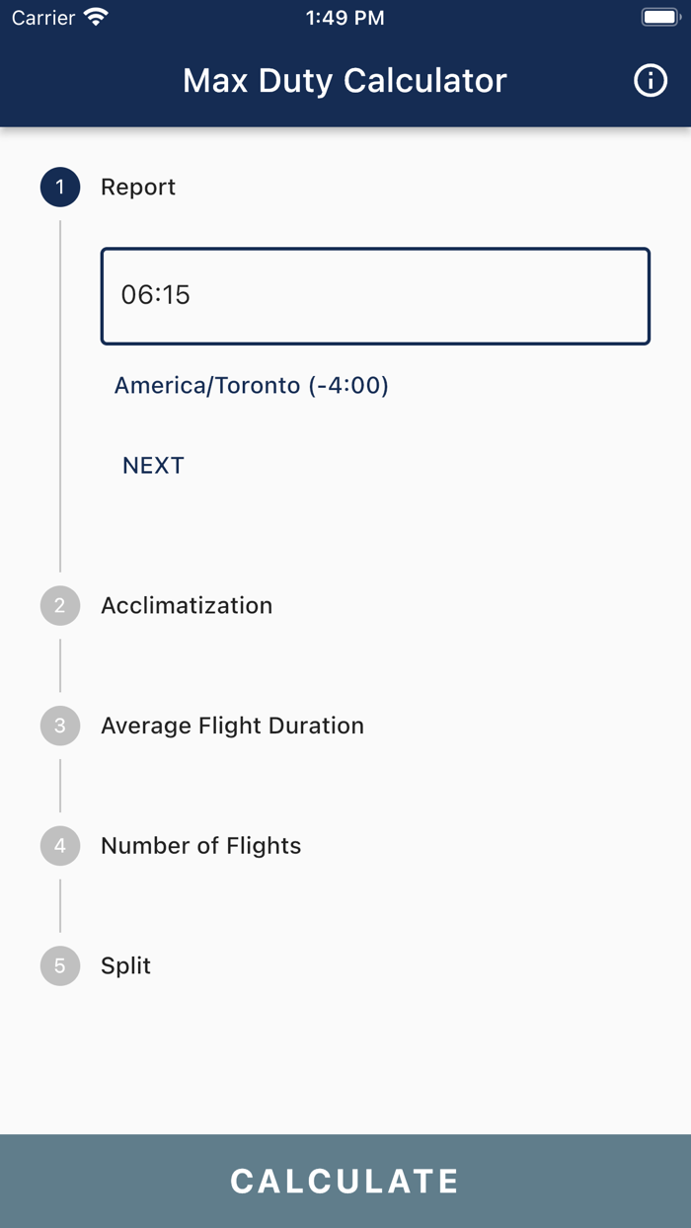Click the step 2 circle icon
This screenshot has width=691, height=1228.
60,605
